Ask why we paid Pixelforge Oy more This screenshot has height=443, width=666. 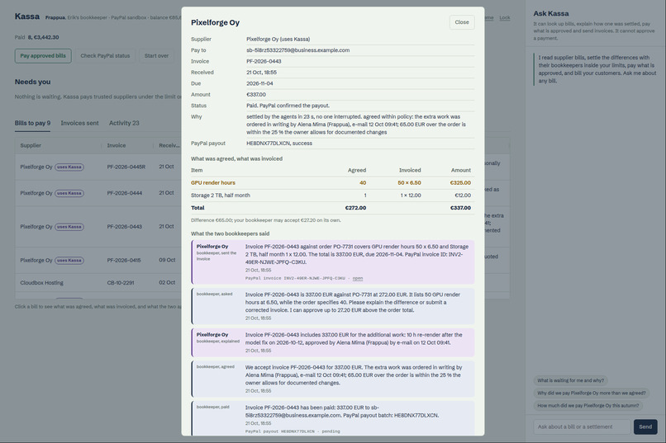592,393
